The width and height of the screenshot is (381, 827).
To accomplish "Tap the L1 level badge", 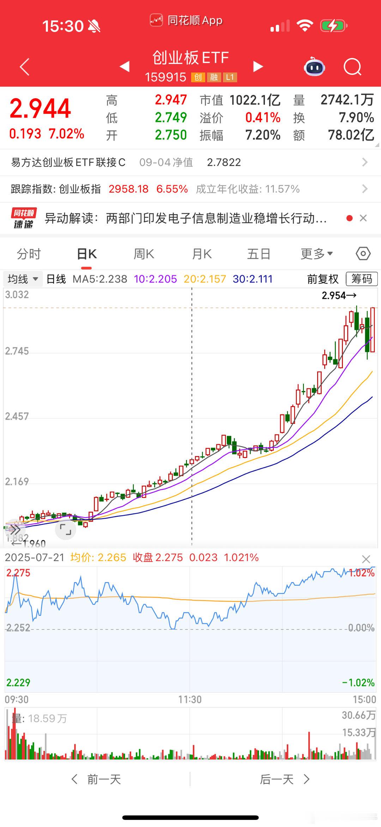I will coord(230,77).
